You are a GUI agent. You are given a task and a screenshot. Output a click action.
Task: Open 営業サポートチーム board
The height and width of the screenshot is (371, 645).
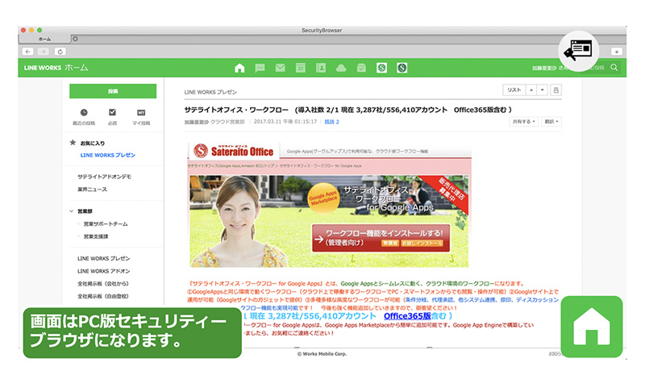coord(106,223)
